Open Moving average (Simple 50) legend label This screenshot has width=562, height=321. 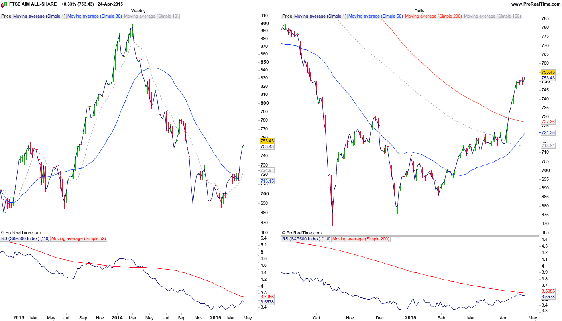[x=376, y=16]
